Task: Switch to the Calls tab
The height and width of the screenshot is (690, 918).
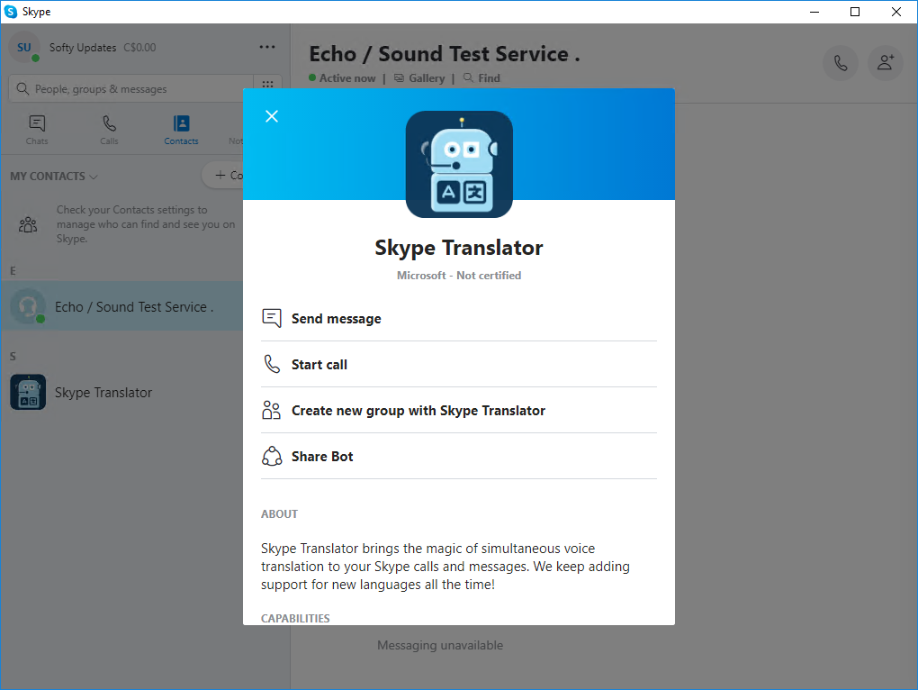Action: (109, 130)
